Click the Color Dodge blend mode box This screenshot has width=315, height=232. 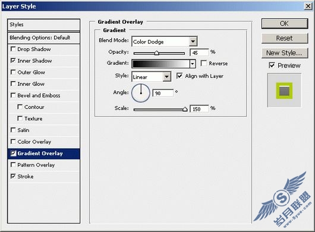pos(164,42)
